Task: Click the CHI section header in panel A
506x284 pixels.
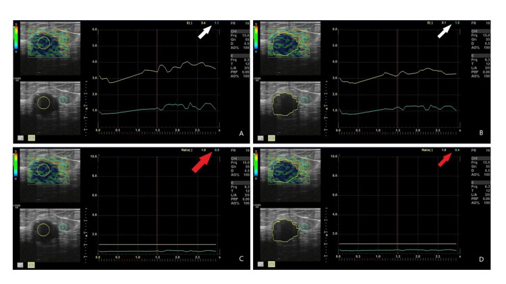Action: click(240, 31)
